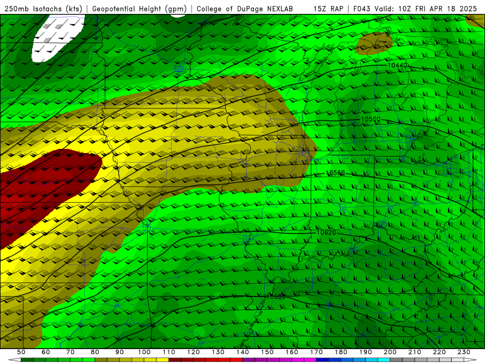
Task: Click the 60 value on the color scale
Action: click(45, 352)
